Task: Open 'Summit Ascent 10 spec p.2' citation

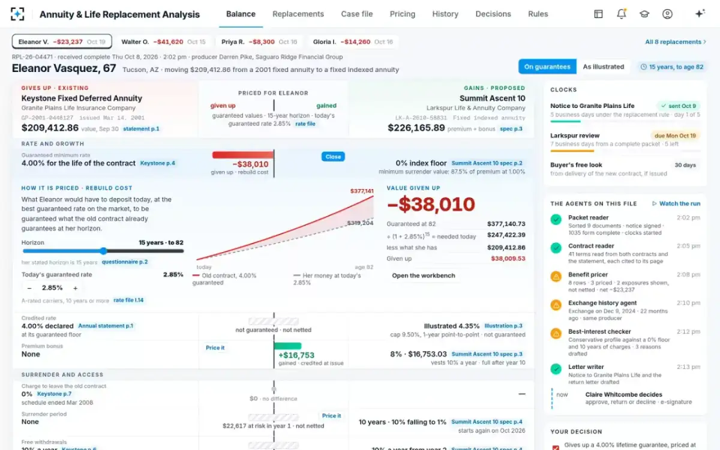Action: 487,163
